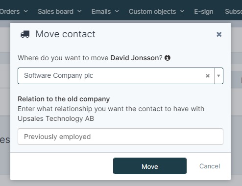The height and width of the screenshot is (186, 242).
Task: Click the chevron next to Orders
Action: point(26,11)
